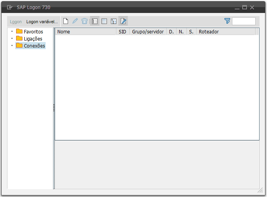Click the window resize grip corner

(260, 190)
